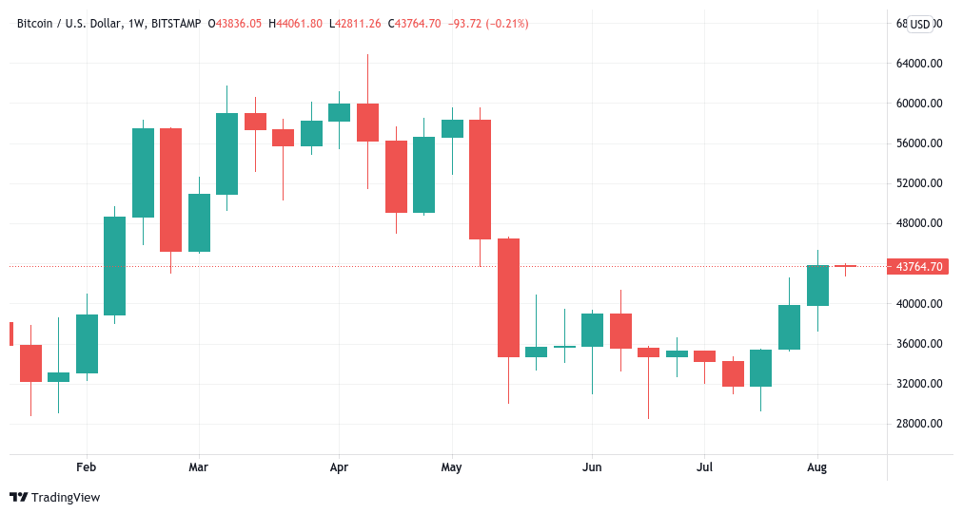Click the BITSTAMP exchange label

[176, 24]
